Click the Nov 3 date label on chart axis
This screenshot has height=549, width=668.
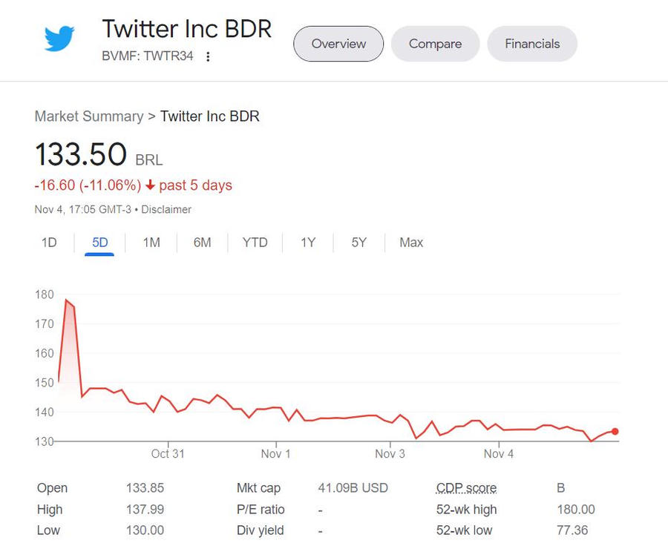tap(390, 453)
